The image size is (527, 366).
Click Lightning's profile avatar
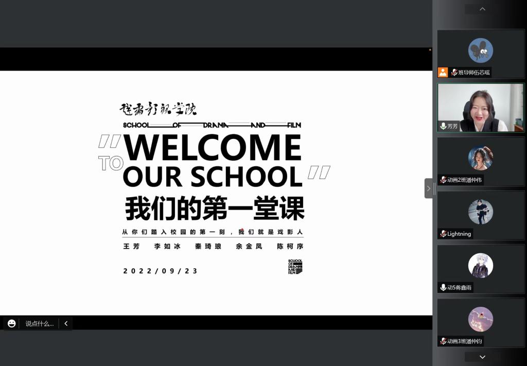click(480, 212)
